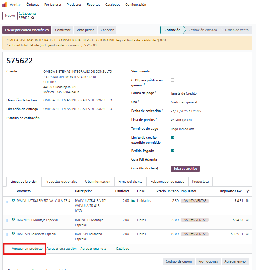Toggle CFDI para público en general checkbox

[172, 80]
